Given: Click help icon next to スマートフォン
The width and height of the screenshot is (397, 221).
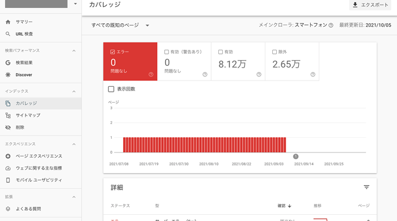Looking at the screenshot, I should 331,25.
